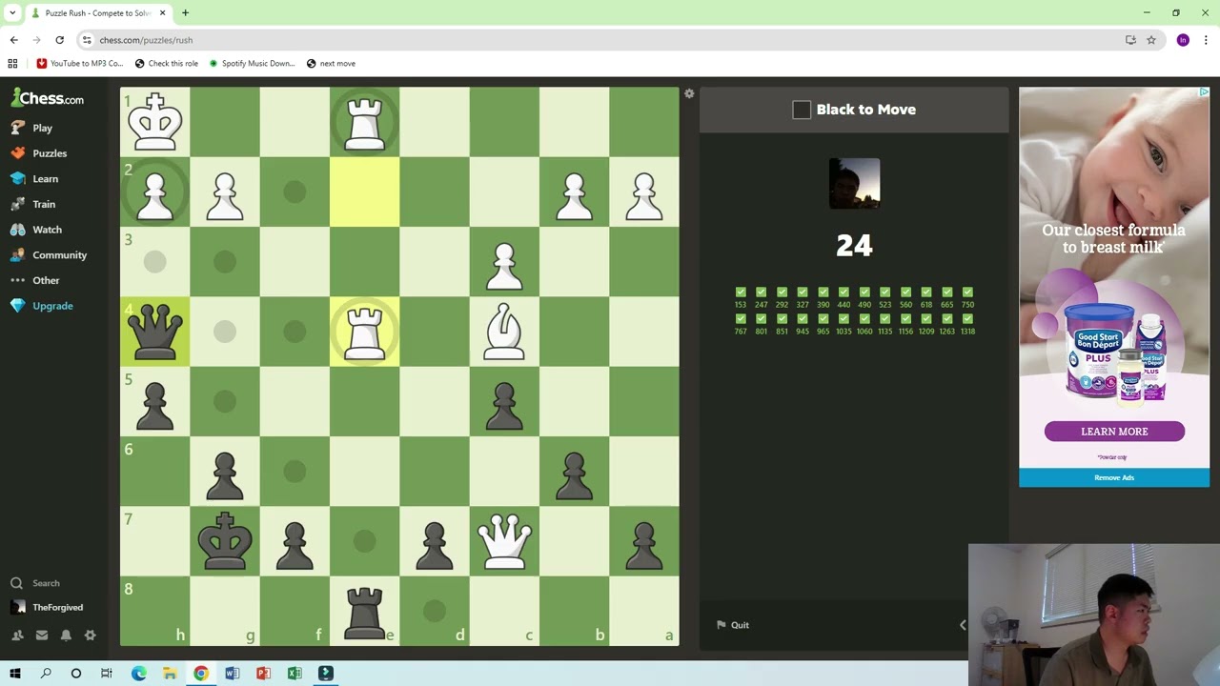Select the black queen on h4
This screenshot has width=1220, height=686.
point(154,332)
